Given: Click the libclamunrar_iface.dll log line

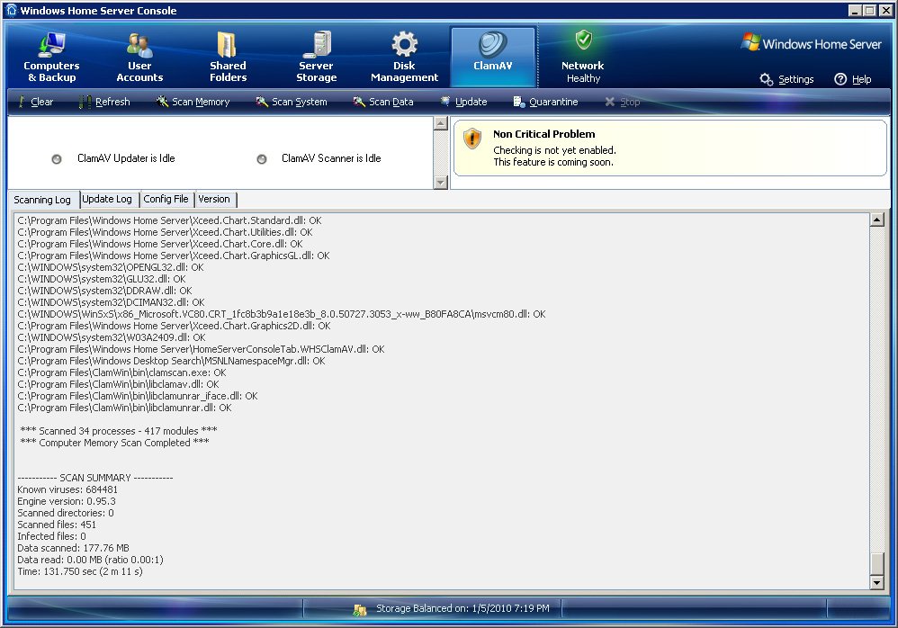Looking at the screenshot, I should (x=138, y=396).
